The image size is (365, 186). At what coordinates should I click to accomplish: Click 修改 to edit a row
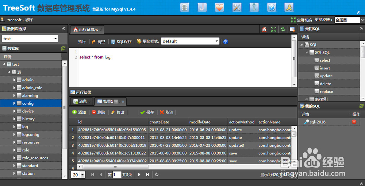click(x=118, y=112)
